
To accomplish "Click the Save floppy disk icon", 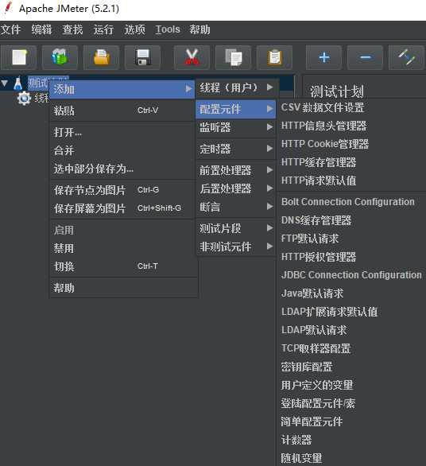I will coord(143,57).
